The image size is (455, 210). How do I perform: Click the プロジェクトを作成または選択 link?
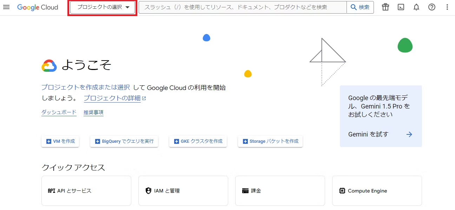(86, 87)
